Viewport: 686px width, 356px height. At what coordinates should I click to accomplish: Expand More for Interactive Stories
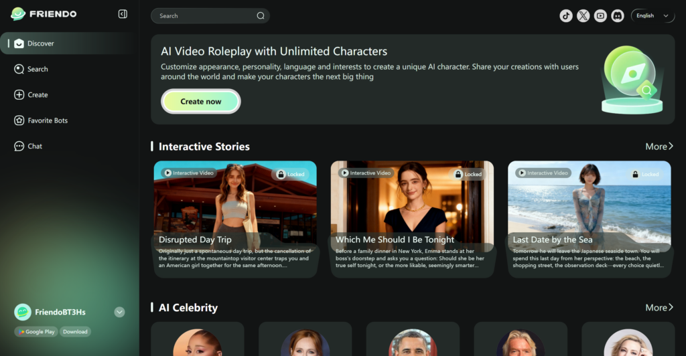(659, 147)
